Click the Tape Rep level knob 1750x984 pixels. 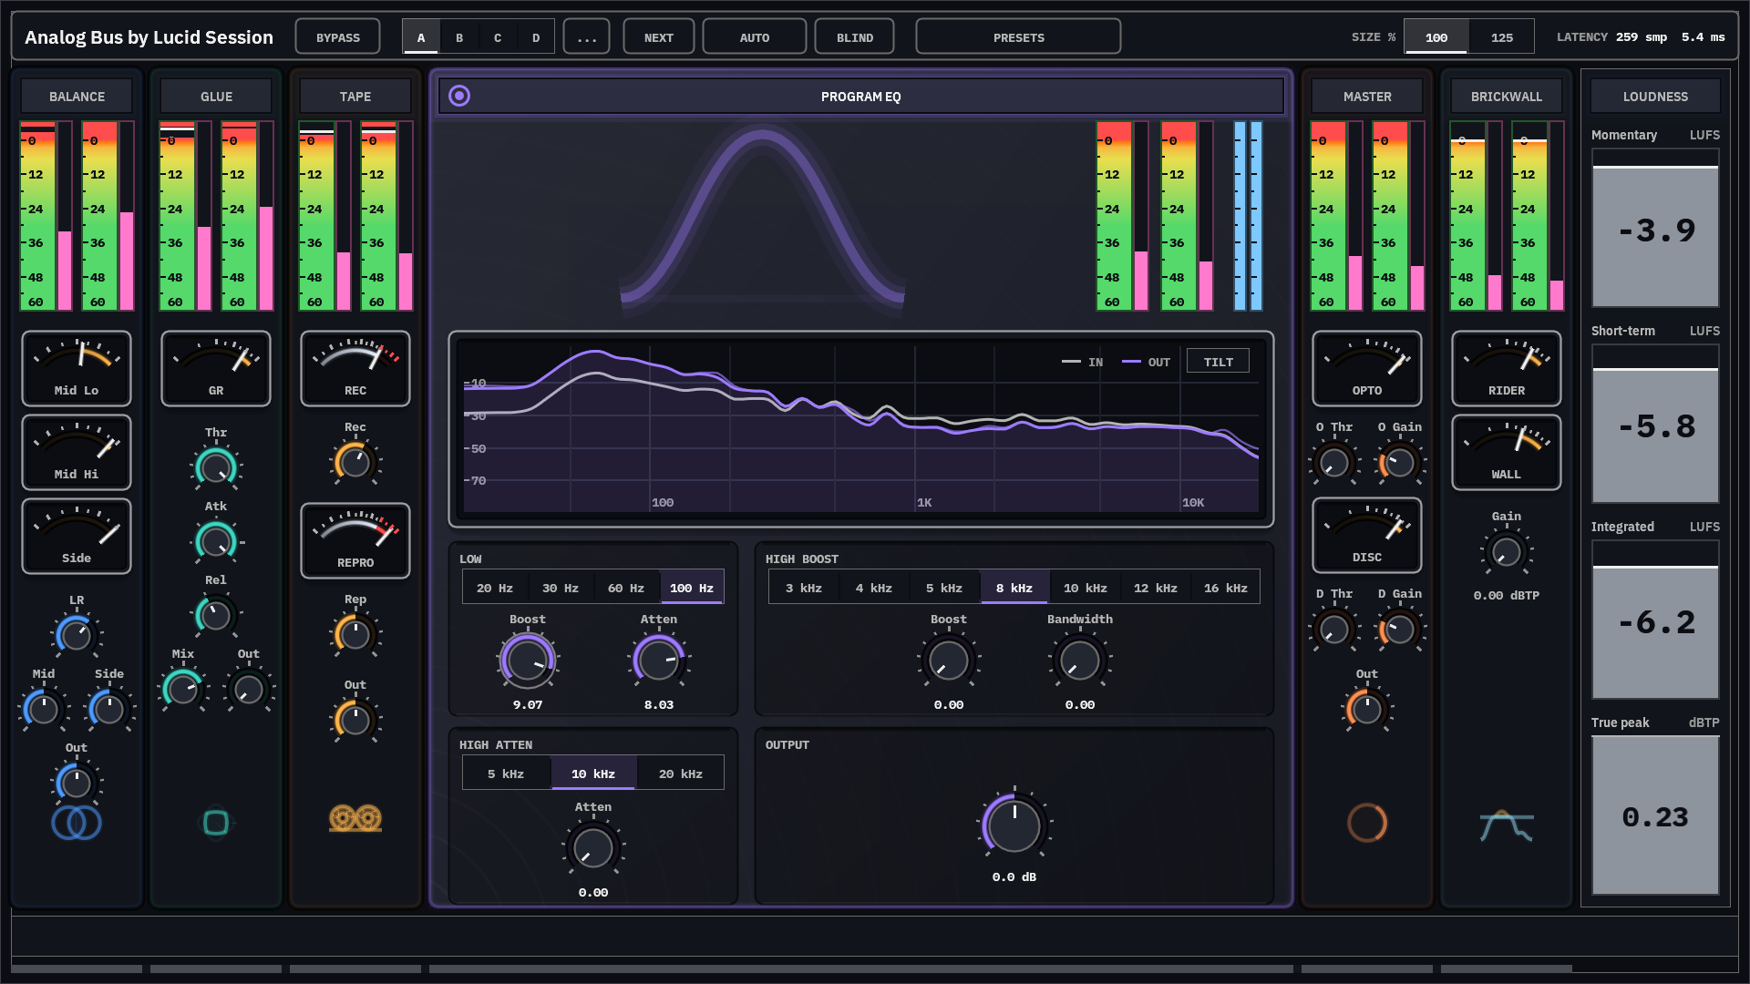pos(355,634)
